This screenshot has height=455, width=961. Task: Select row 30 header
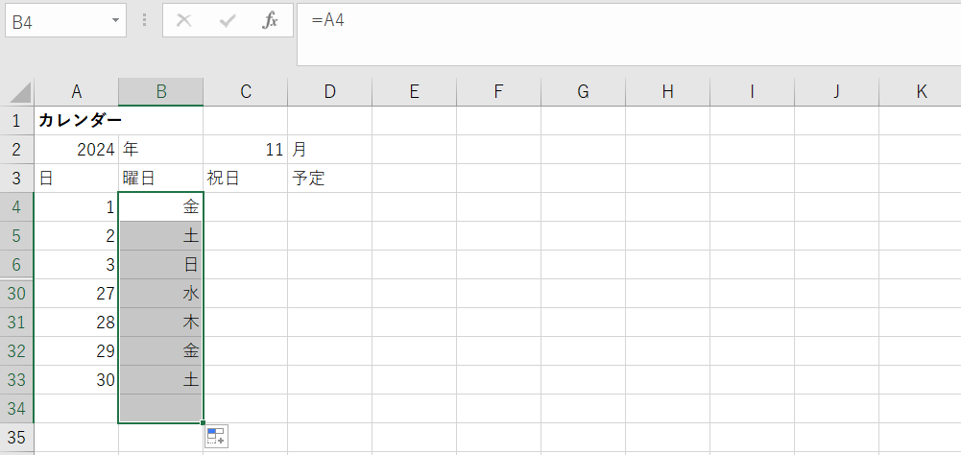17,294
